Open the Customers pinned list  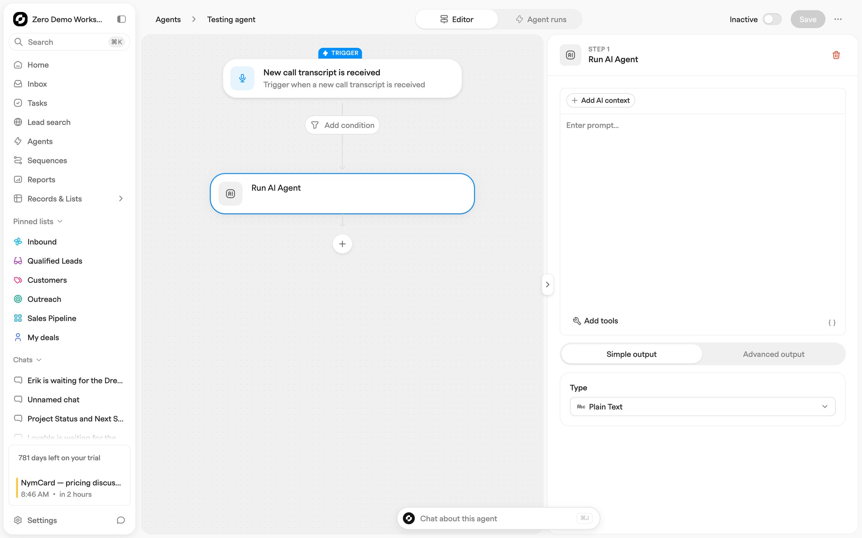69,280
